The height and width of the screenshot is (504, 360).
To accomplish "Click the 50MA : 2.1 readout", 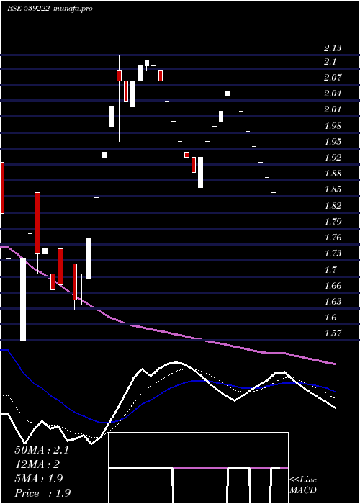I will [x=42, y=450].
